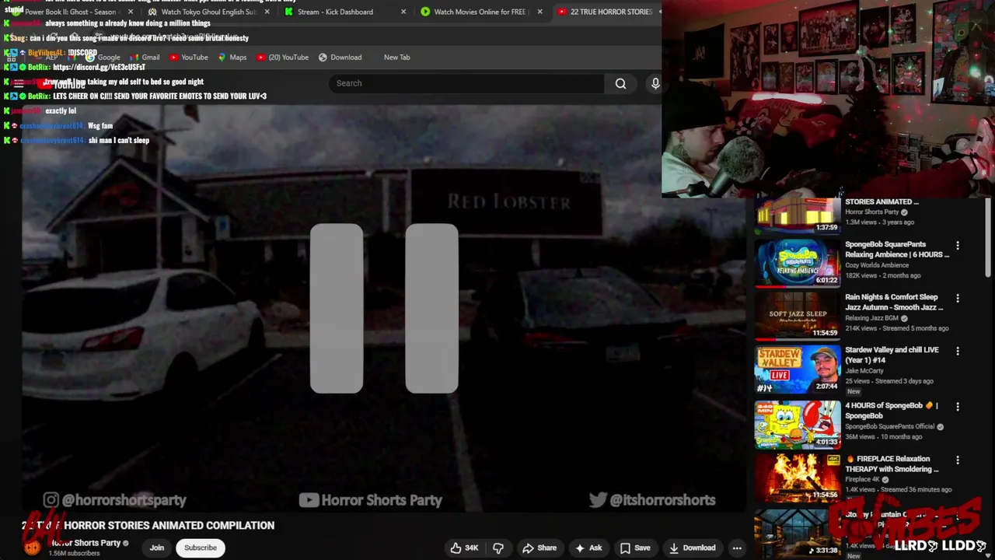Download the video
Image resolution: width=995 pixels, height=560 pixels.
pos(692,548)
